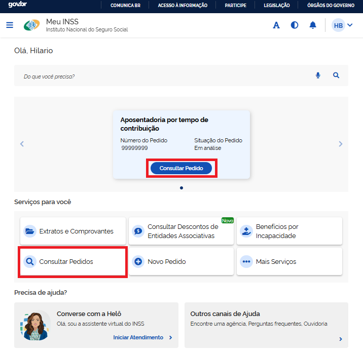Click the search magnifier icon
Viewport: 363px width, 352px height.
click(x=336, y=75)
